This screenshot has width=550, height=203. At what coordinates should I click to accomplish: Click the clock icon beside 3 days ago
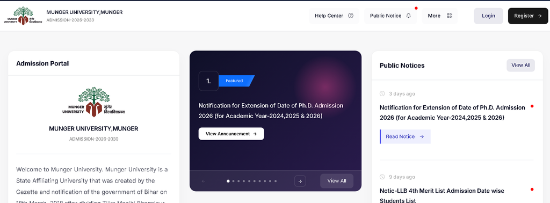point(382,94)
